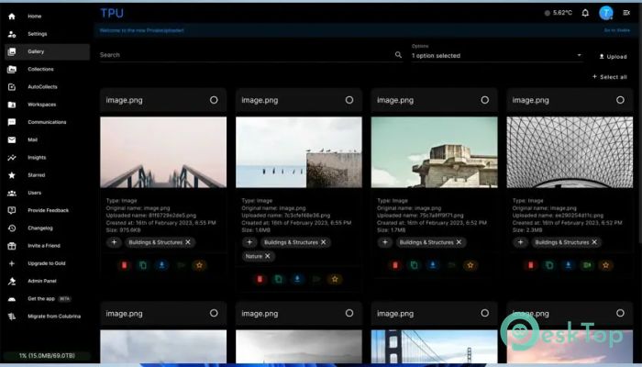642x367 pixels.
Task: Remove the Nature tag from the 1.6MB image
Action: click(x=268, y=256)
